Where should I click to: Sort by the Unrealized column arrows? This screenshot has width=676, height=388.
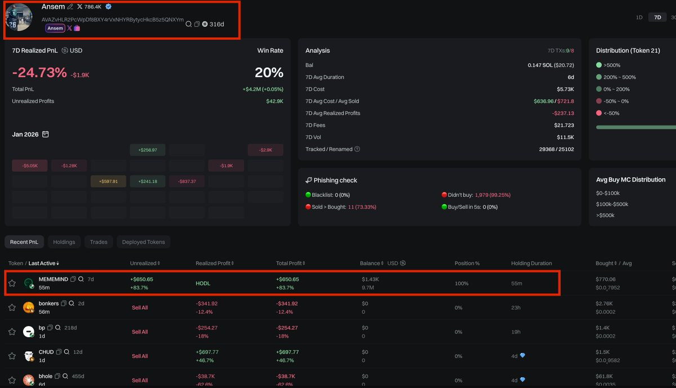tap(159, 263)
